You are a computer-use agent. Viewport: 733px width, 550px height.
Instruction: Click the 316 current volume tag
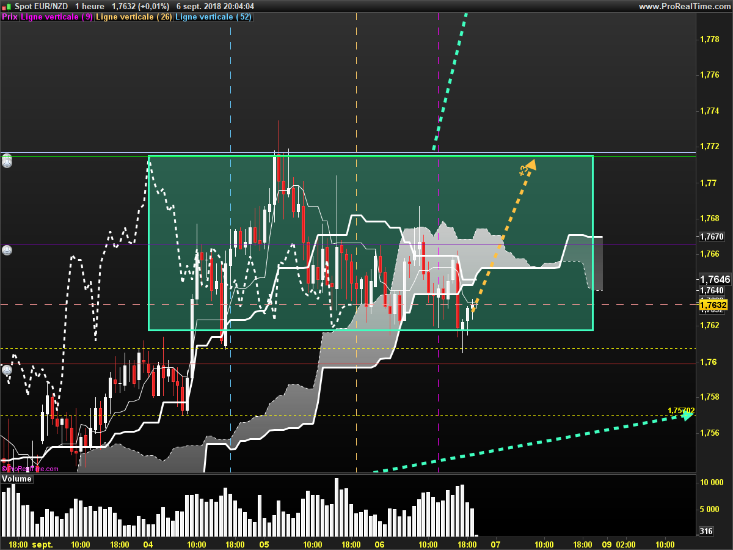tap(706, 531)
